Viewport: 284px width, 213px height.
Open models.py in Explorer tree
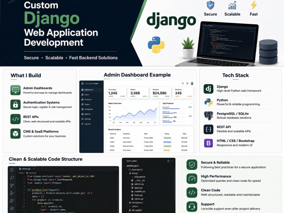(x=138, y=191)
